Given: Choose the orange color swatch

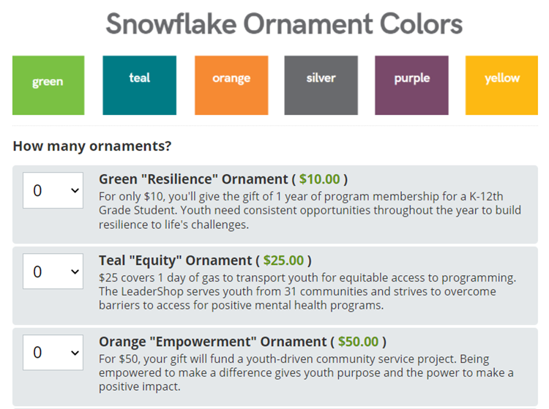Looking at the screenshot, I should pos(231,86).
